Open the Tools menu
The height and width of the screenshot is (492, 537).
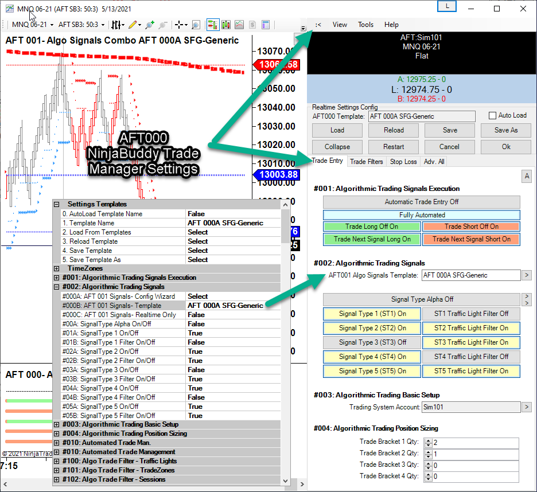365,25
